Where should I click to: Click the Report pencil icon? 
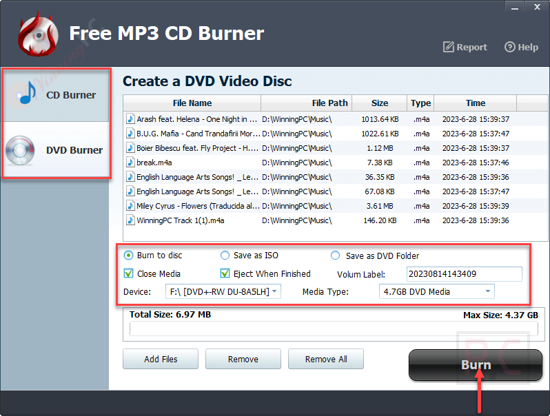click(448, 47)
